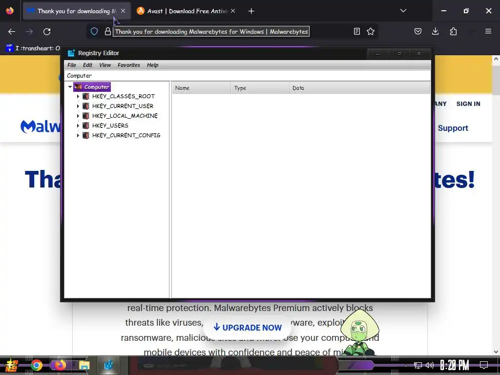Click the taskbar clock
The height and width of the screenshot is (375, 500).
(x=455, y=365)
